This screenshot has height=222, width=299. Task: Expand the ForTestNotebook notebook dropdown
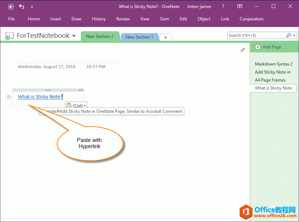point(74,36)
